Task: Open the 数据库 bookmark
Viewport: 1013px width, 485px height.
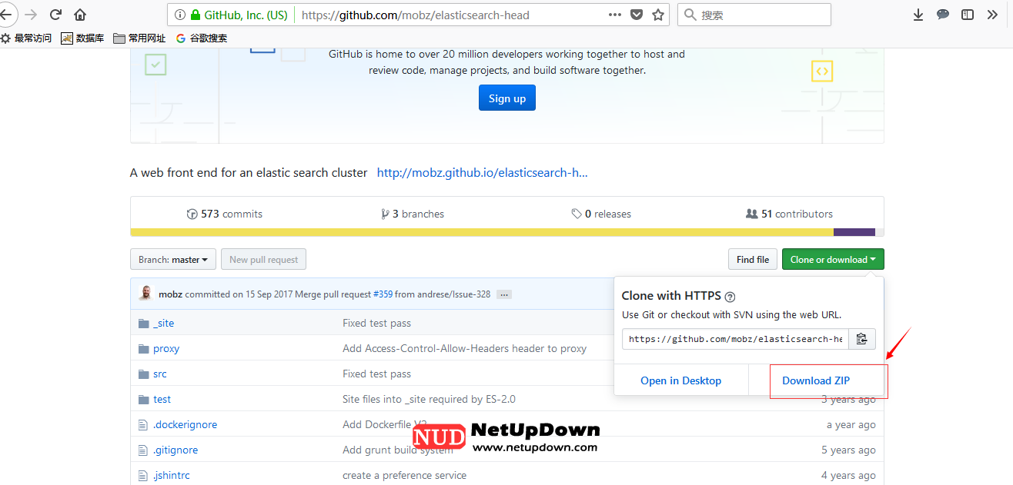Action: pos(82,38)
